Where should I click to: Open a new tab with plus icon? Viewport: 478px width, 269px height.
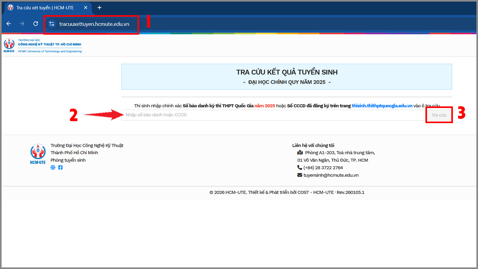pyautogui.click(x=100, y=8)
